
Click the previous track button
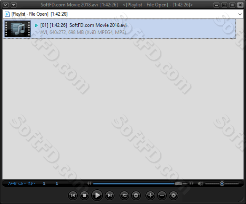point(73,195)
